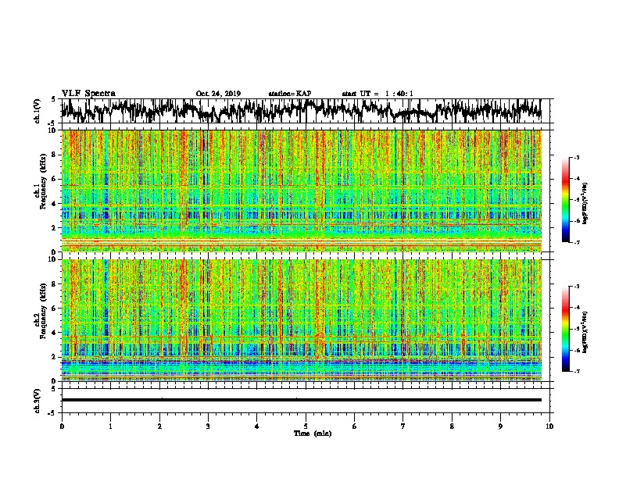
Task: Click time axis tick label "7"
Action: [403, 426]
